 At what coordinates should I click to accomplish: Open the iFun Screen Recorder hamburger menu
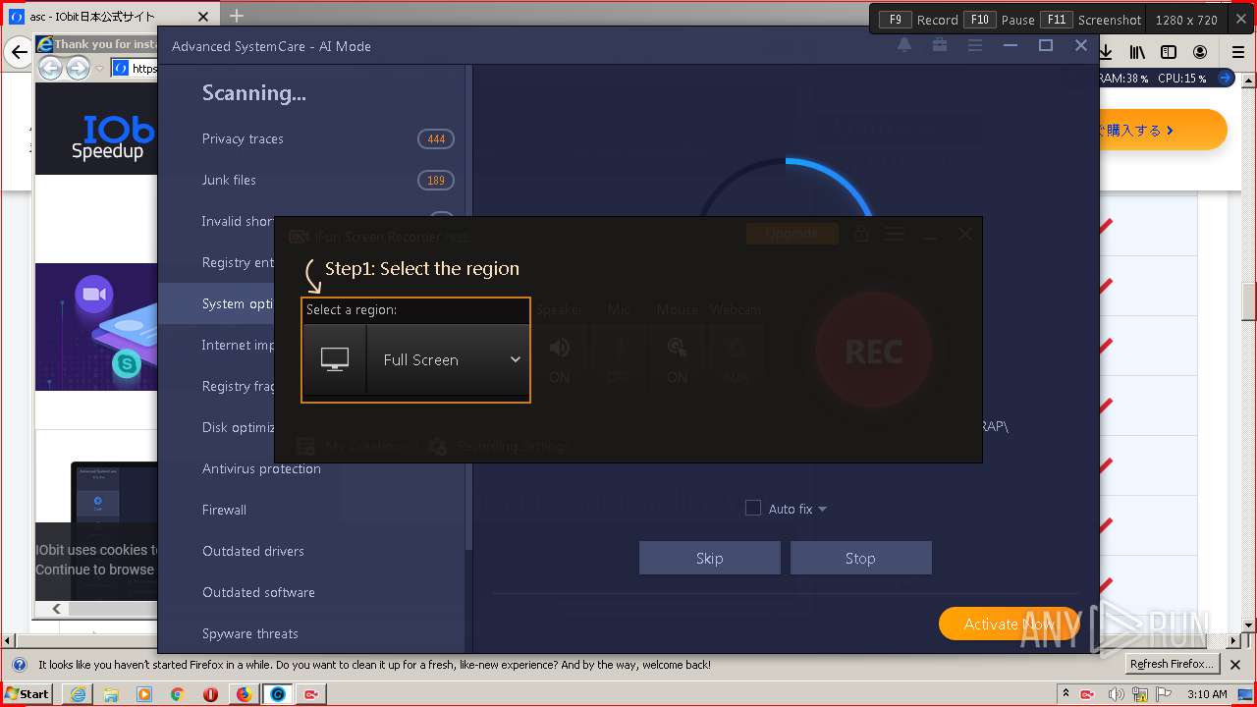pyautogui.click(x=894, y=235)
